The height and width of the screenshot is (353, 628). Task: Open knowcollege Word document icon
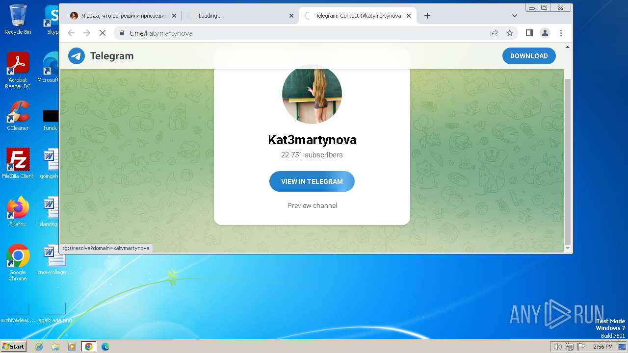coord(54,260)
